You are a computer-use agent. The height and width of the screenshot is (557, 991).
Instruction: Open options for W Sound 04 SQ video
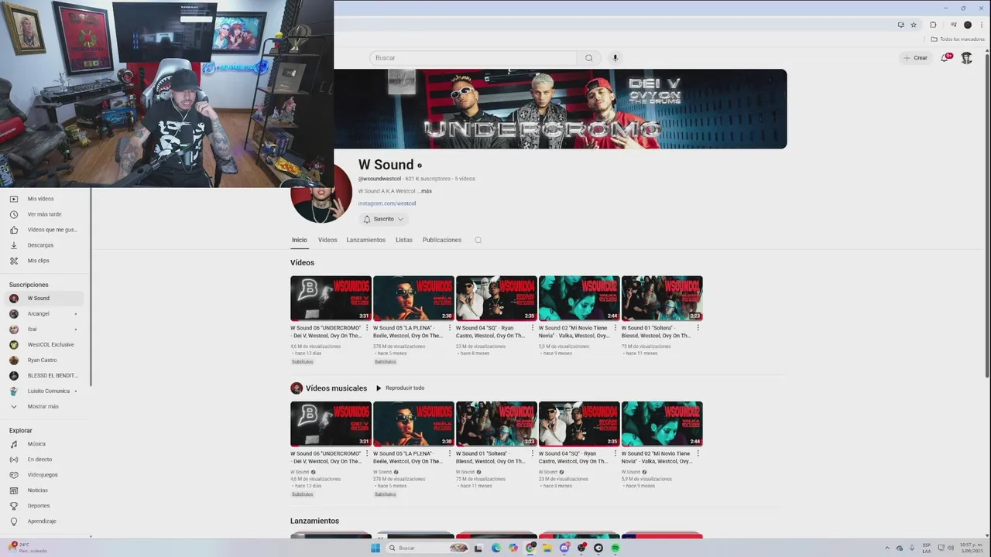533,328
